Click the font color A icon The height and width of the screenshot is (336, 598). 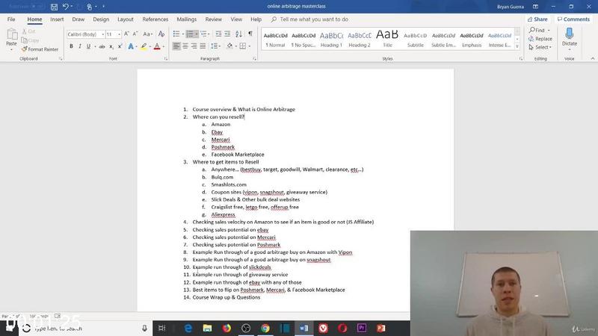(157, 46)
